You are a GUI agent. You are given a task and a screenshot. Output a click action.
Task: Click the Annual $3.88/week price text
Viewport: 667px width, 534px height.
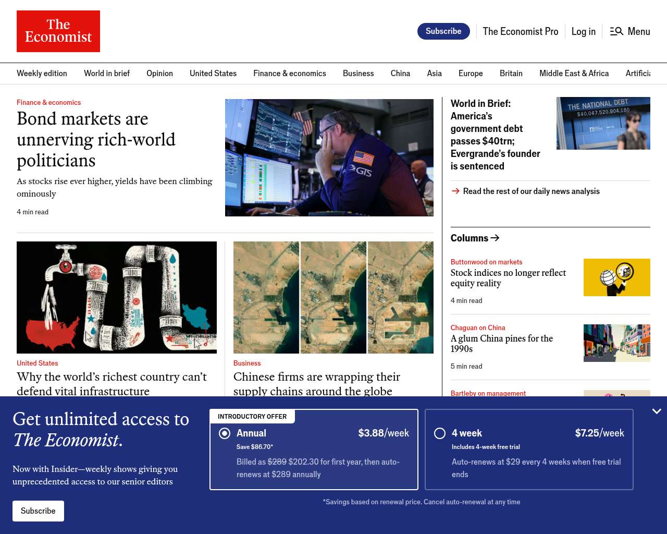pyautogui.click(x=384, y=433)
